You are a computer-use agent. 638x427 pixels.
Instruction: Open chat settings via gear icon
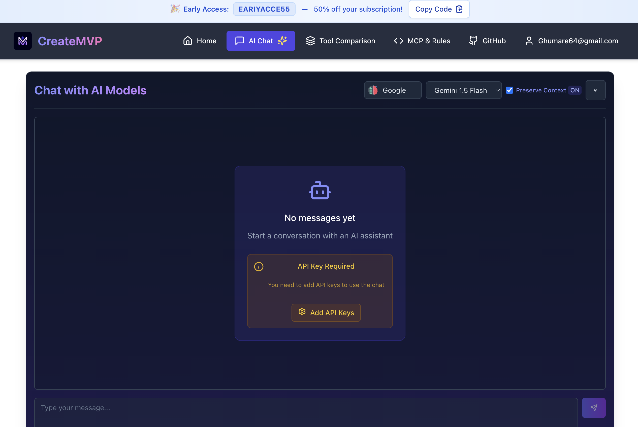coord(595,90)
